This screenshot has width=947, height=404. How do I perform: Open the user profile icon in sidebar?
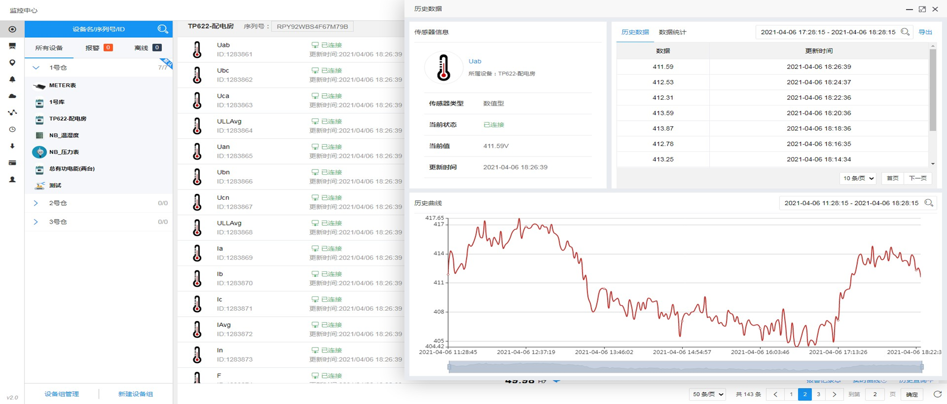coord(12,180)
